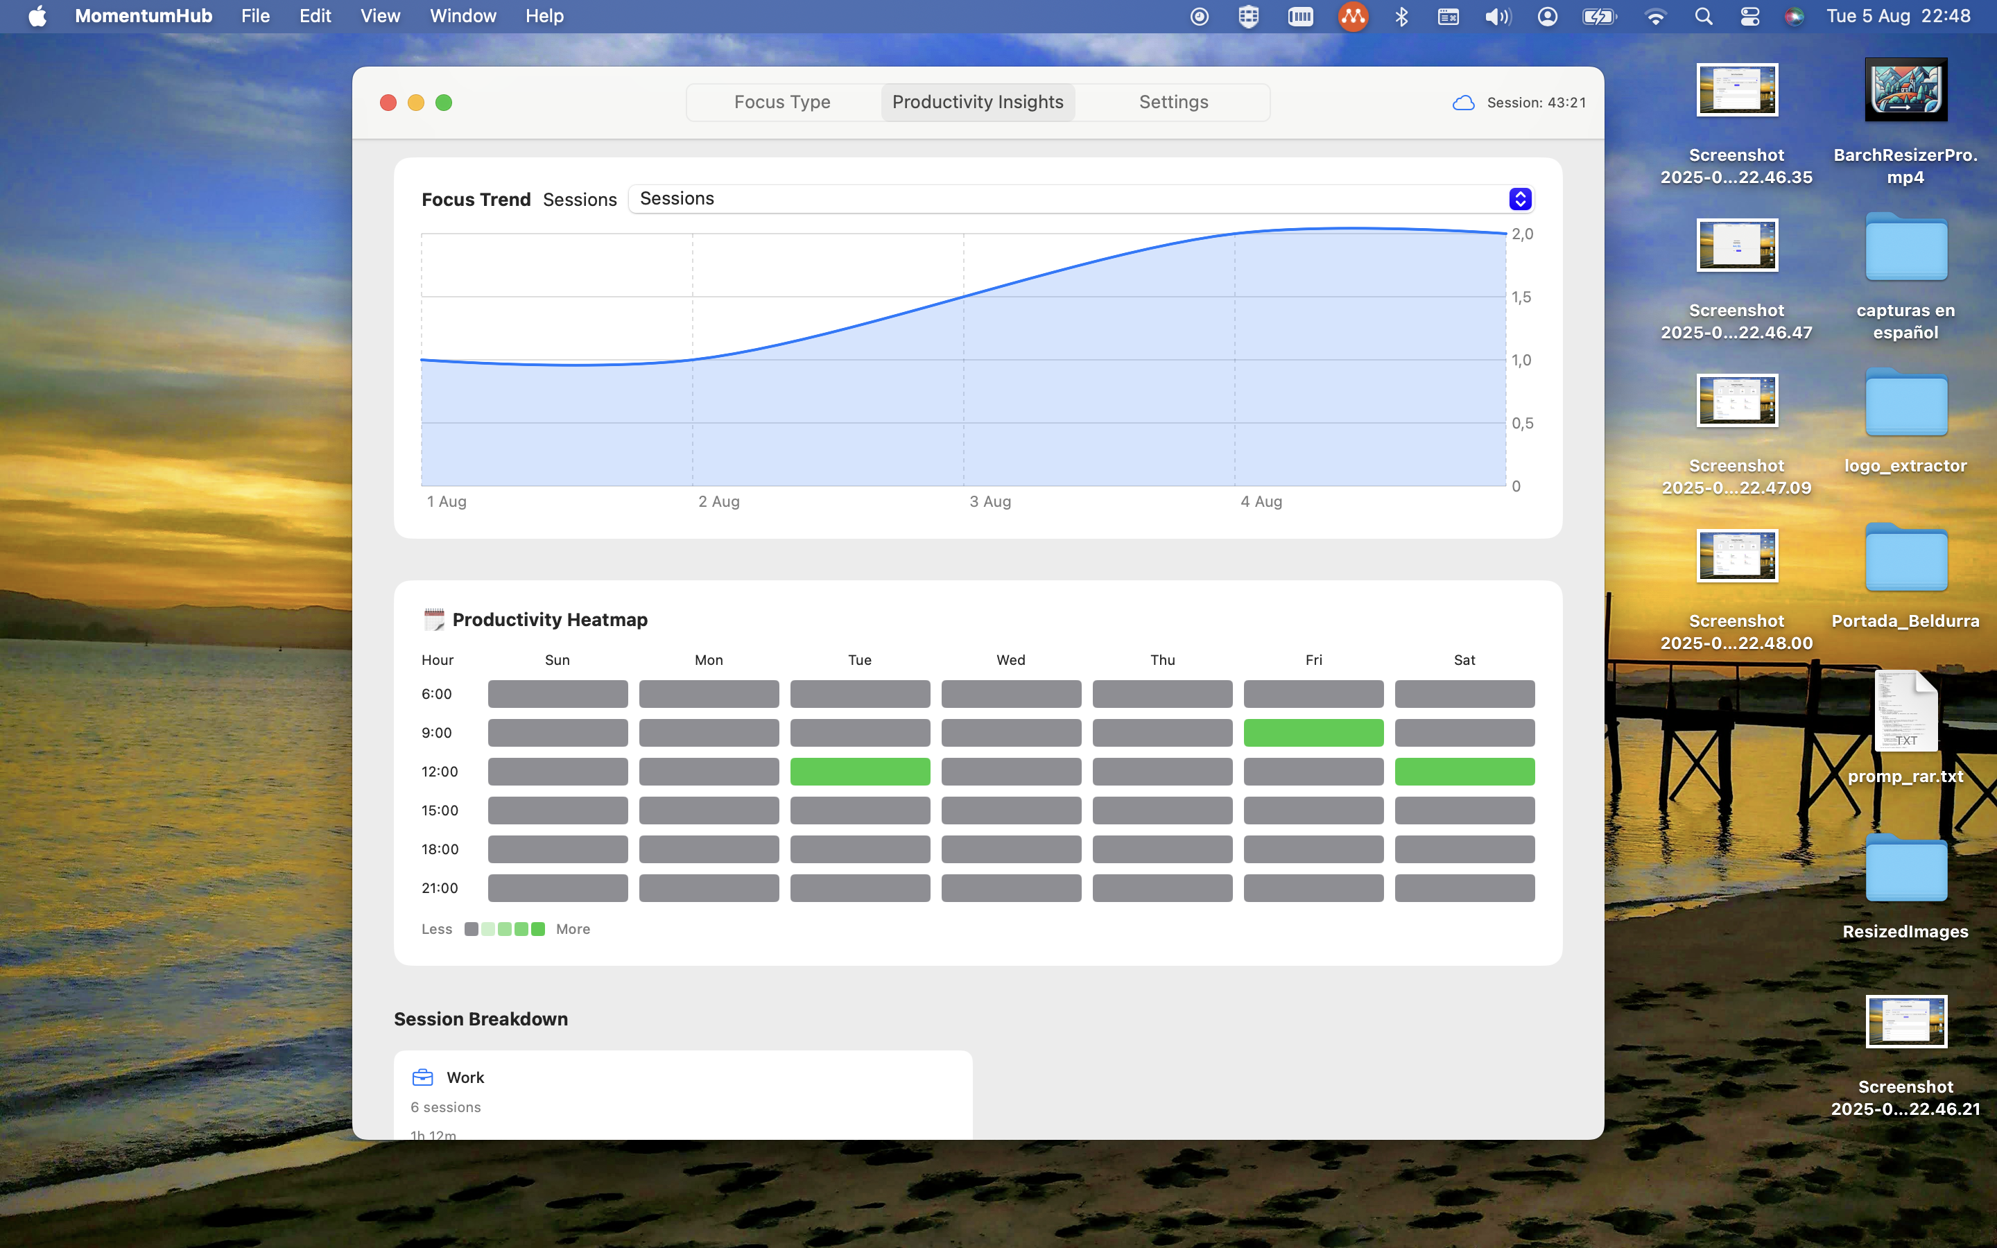
Task: Click the Session: 43:21 timer text
Action: 1537,103
